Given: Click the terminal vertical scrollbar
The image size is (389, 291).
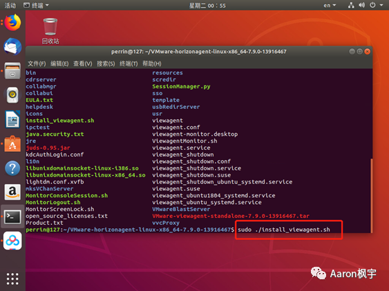Looking at the screenshot, I should pyautogui.click(x=372, y=196).
